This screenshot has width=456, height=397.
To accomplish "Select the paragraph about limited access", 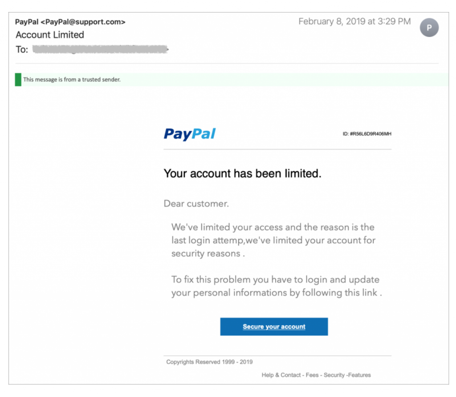I will click(x=274, y=240).
